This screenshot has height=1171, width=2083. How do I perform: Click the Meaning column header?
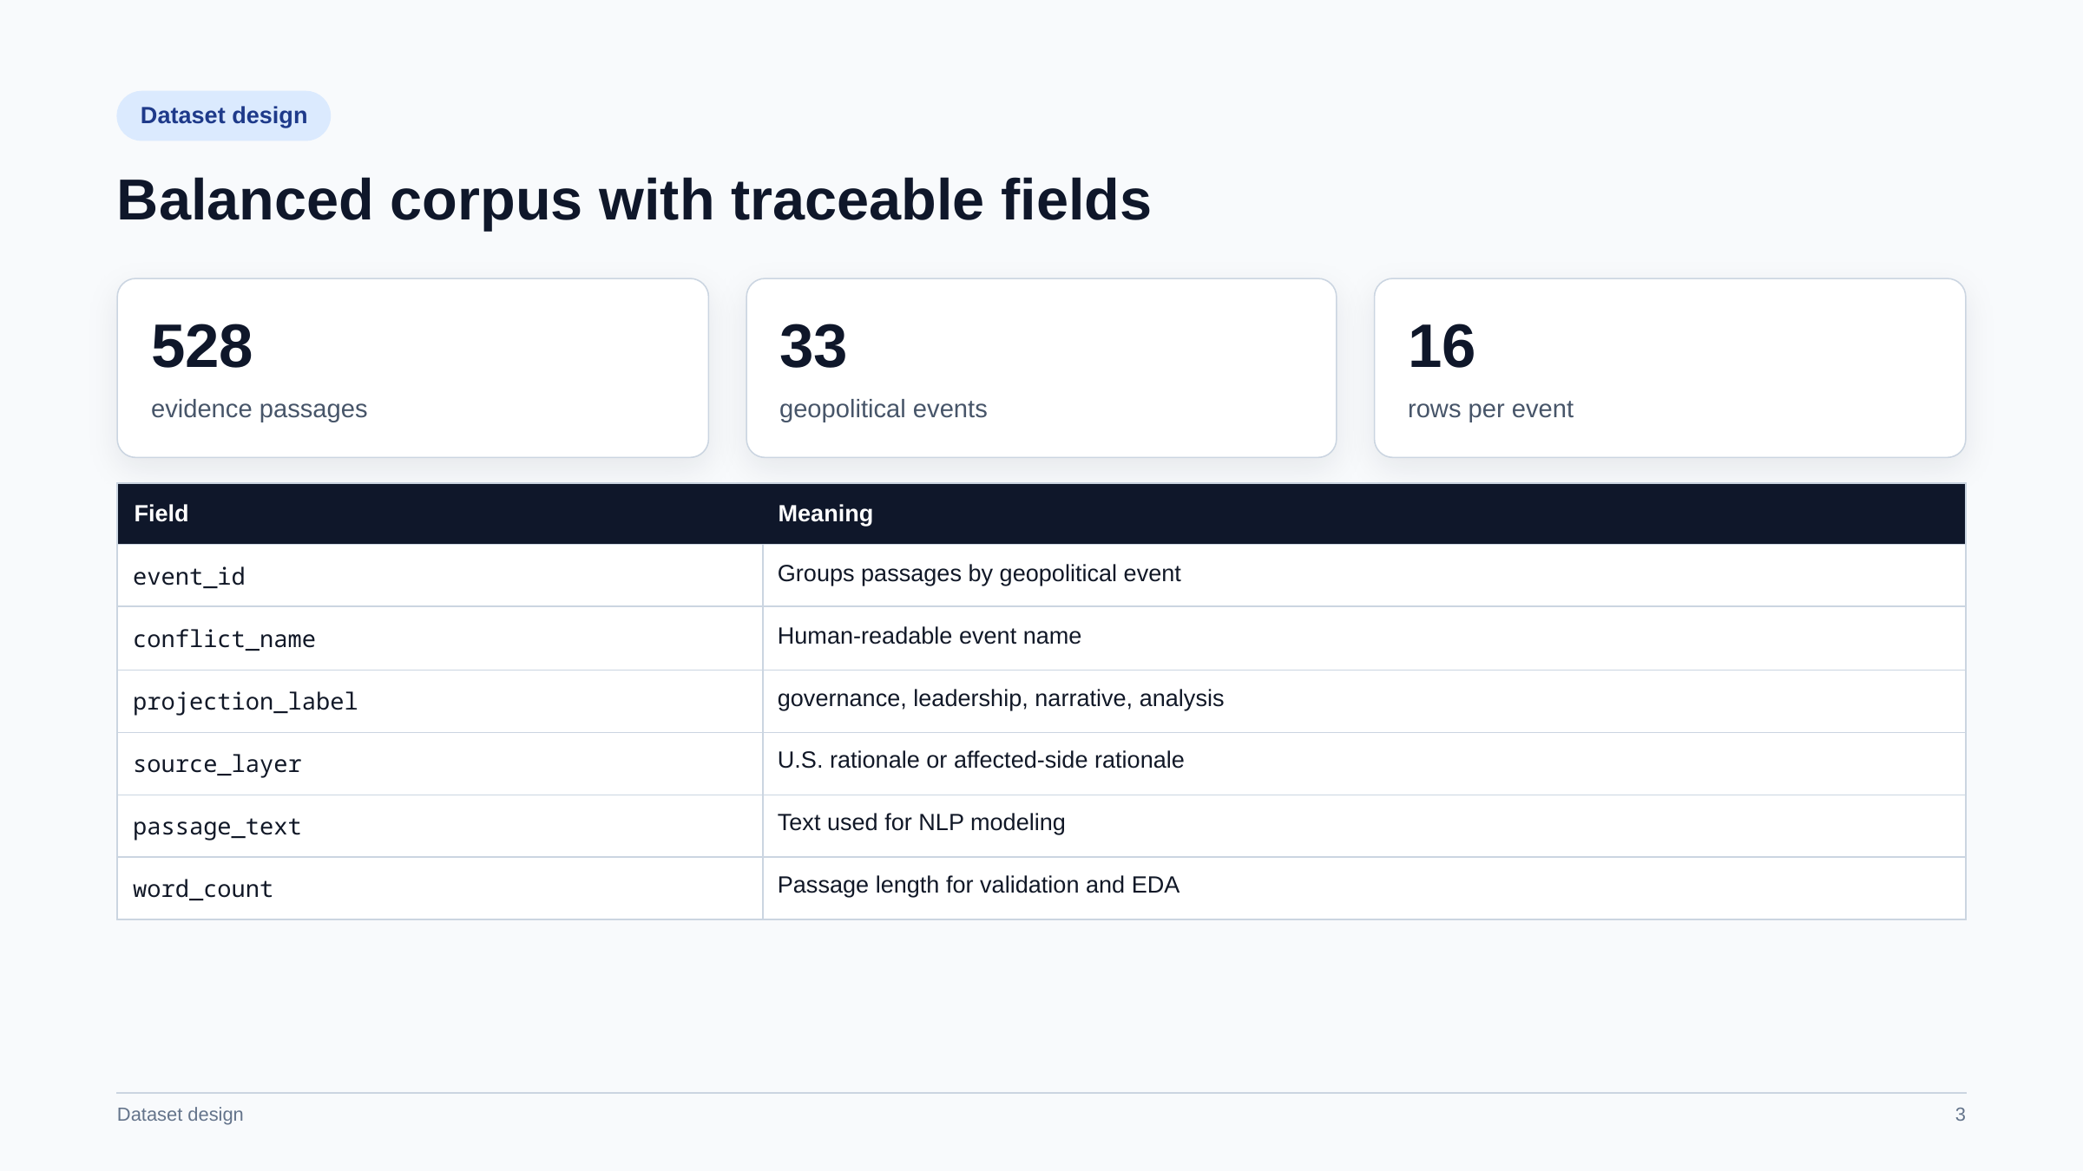click(1363, 514)
